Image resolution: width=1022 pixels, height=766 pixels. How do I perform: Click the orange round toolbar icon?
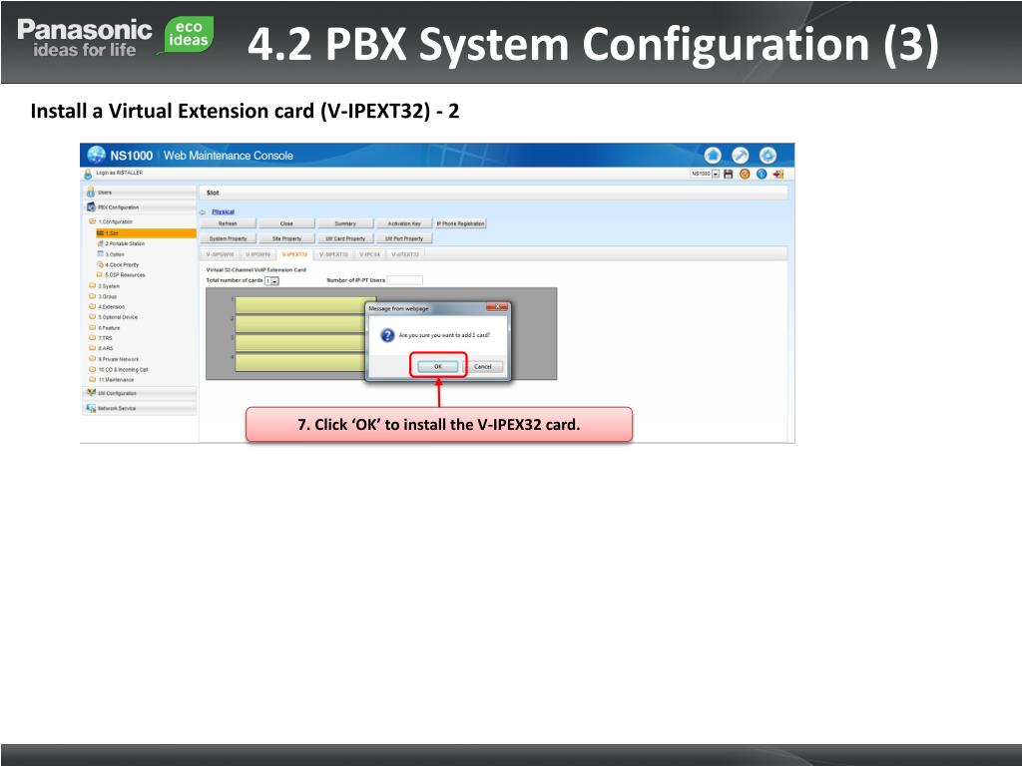click(x=745, y=174)
